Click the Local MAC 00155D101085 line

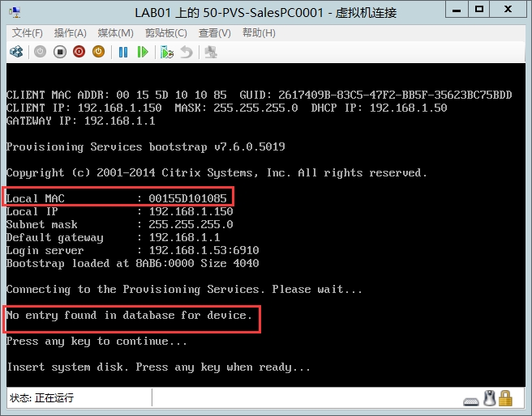[117, 198]
